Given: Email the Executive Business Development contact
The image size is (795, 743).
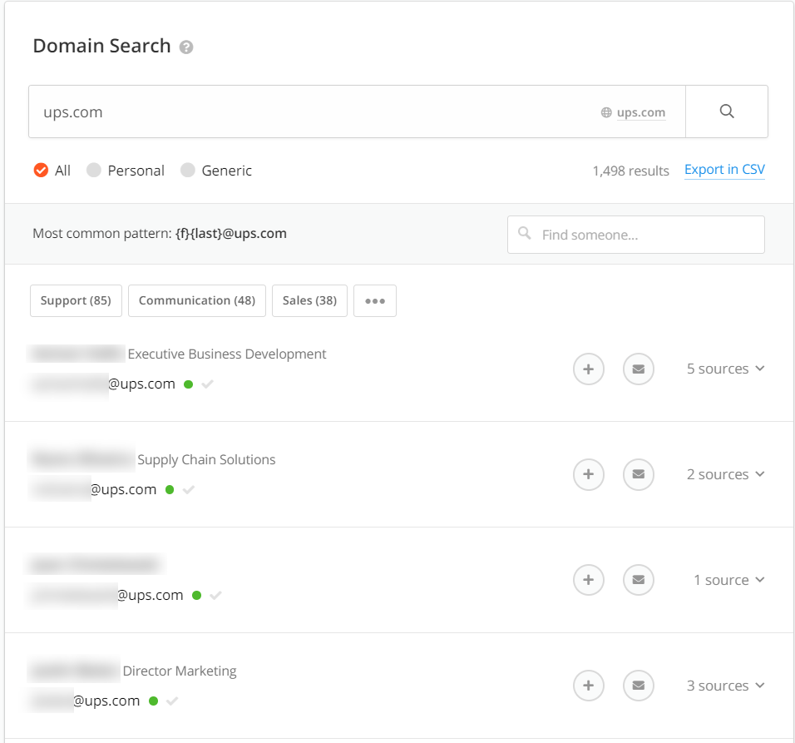Looking at the screenshot, I should click(x=639, y=369).
